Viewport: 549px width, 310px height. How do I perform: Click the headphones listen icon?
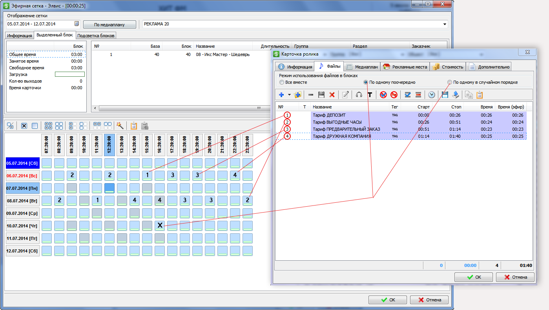(359, 95)
